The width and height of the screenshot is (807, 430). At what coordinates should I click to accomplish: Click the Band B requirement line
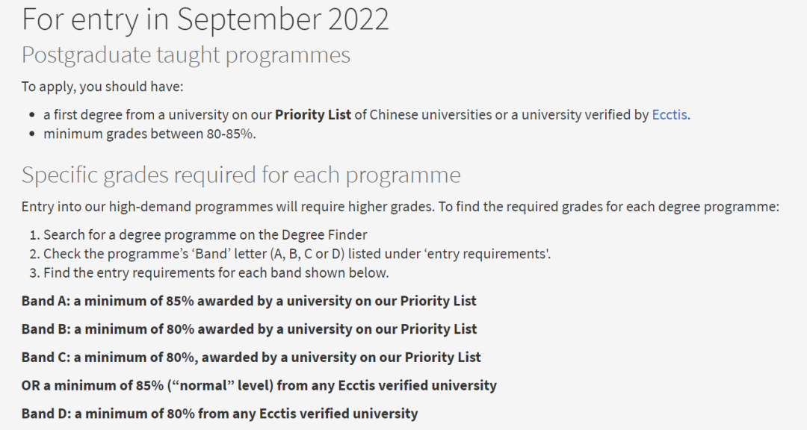click(x=249, y=329)
